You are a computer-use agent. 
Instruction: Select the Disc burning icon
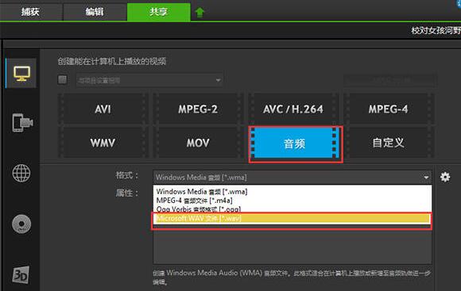pyautogui.click(x=21, y=224)
